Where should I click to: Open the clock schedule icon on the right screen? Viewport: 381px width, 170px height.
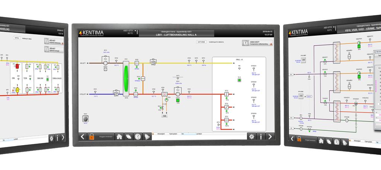337,142
